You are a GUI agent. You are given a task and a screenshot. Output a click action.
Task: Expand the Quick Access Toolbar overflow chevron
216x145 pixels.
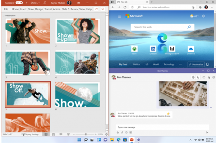[28, 3]
